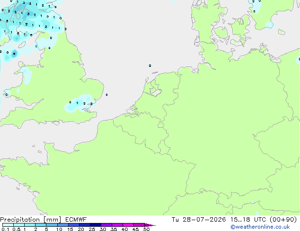Image resolution: width=300 pixels, height=231 pixels.
Task: Open the weatheronline.co.uk copyright link
Action: click(x=260, y=227)
